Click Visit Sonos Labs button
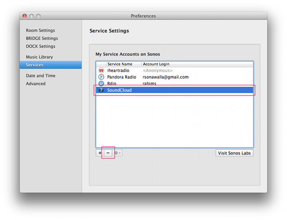Image resolution: width=287 pixels, height=220 pixels. click(x=234, y=153)
